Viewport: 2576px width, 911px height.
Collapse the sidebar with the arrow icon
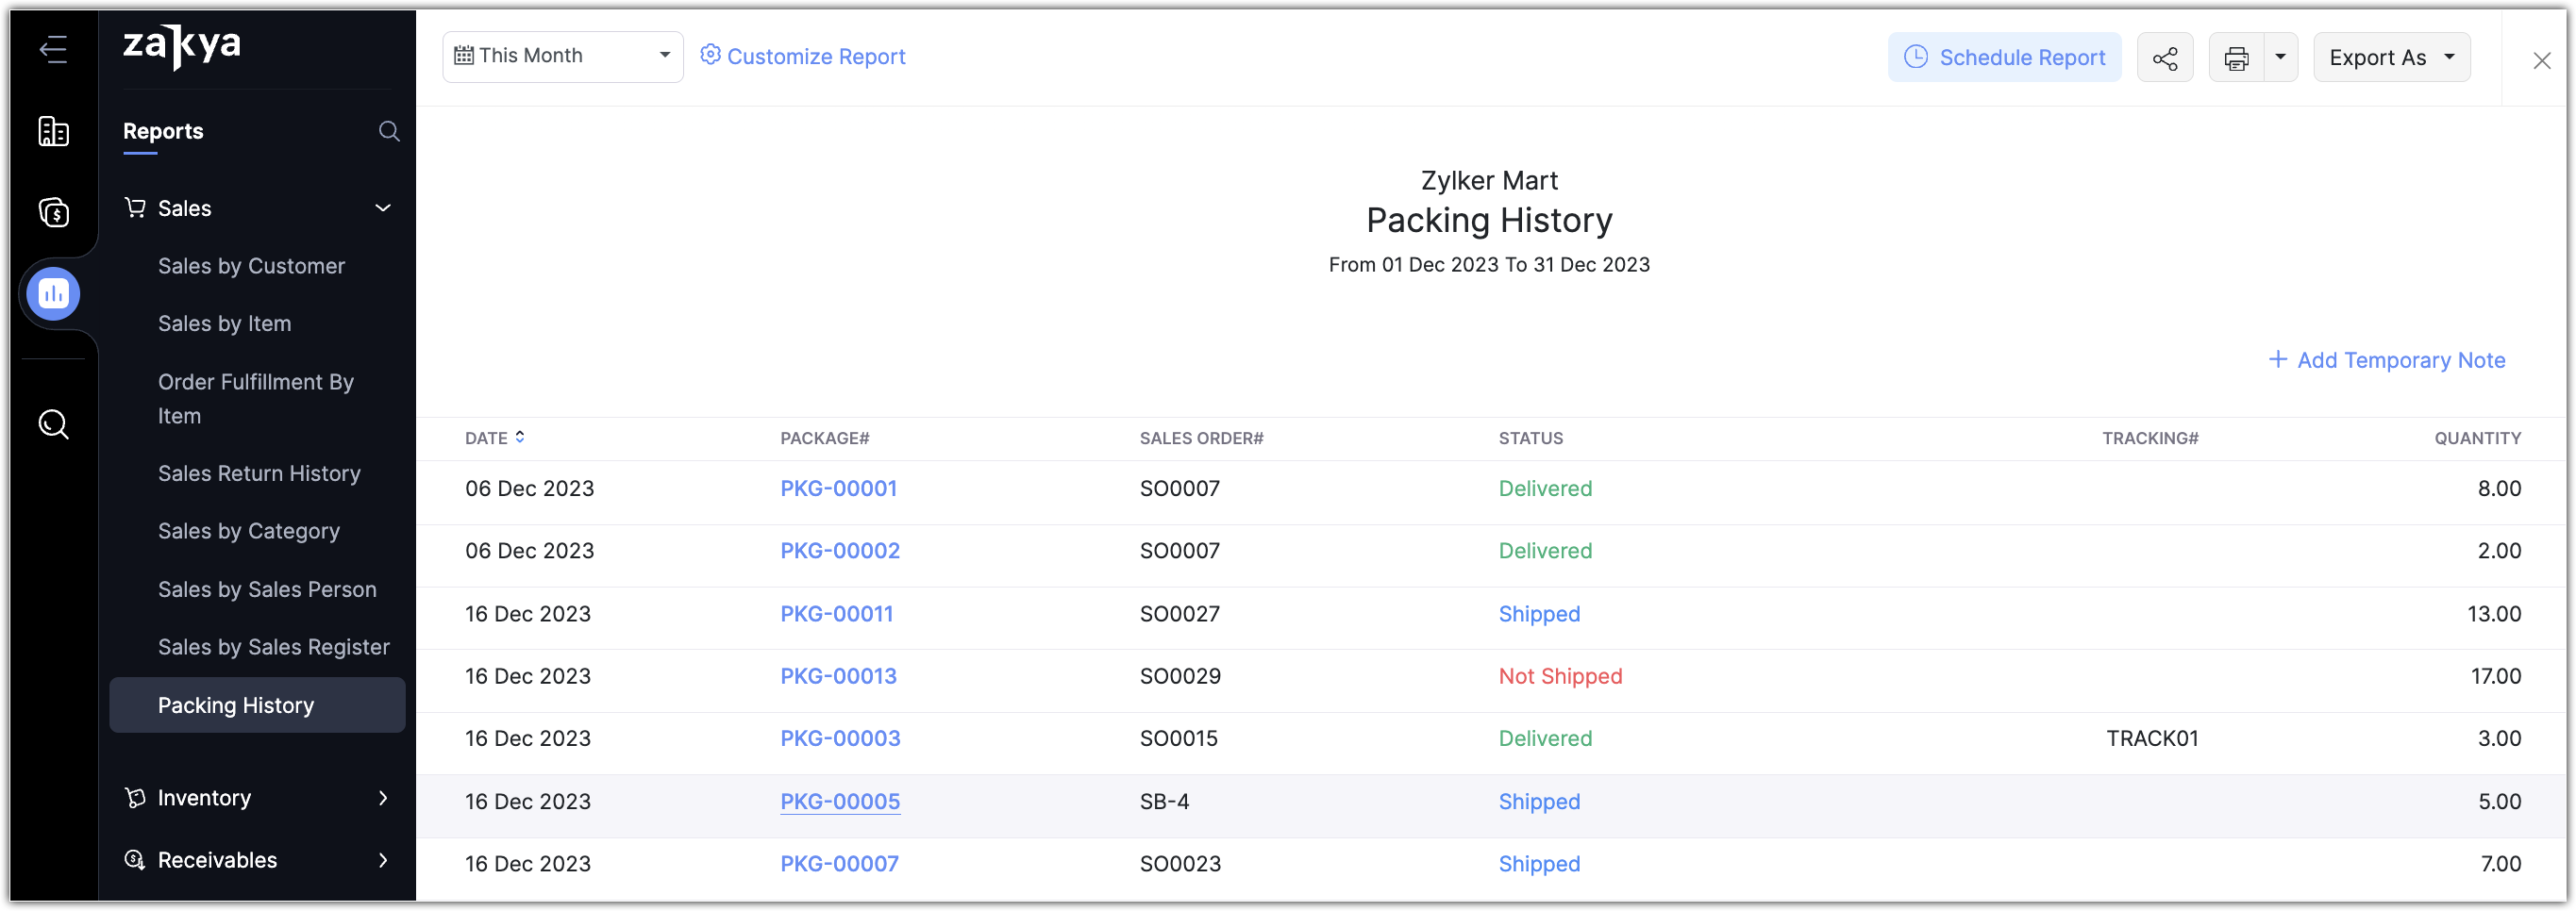click(x=53, y=49)
